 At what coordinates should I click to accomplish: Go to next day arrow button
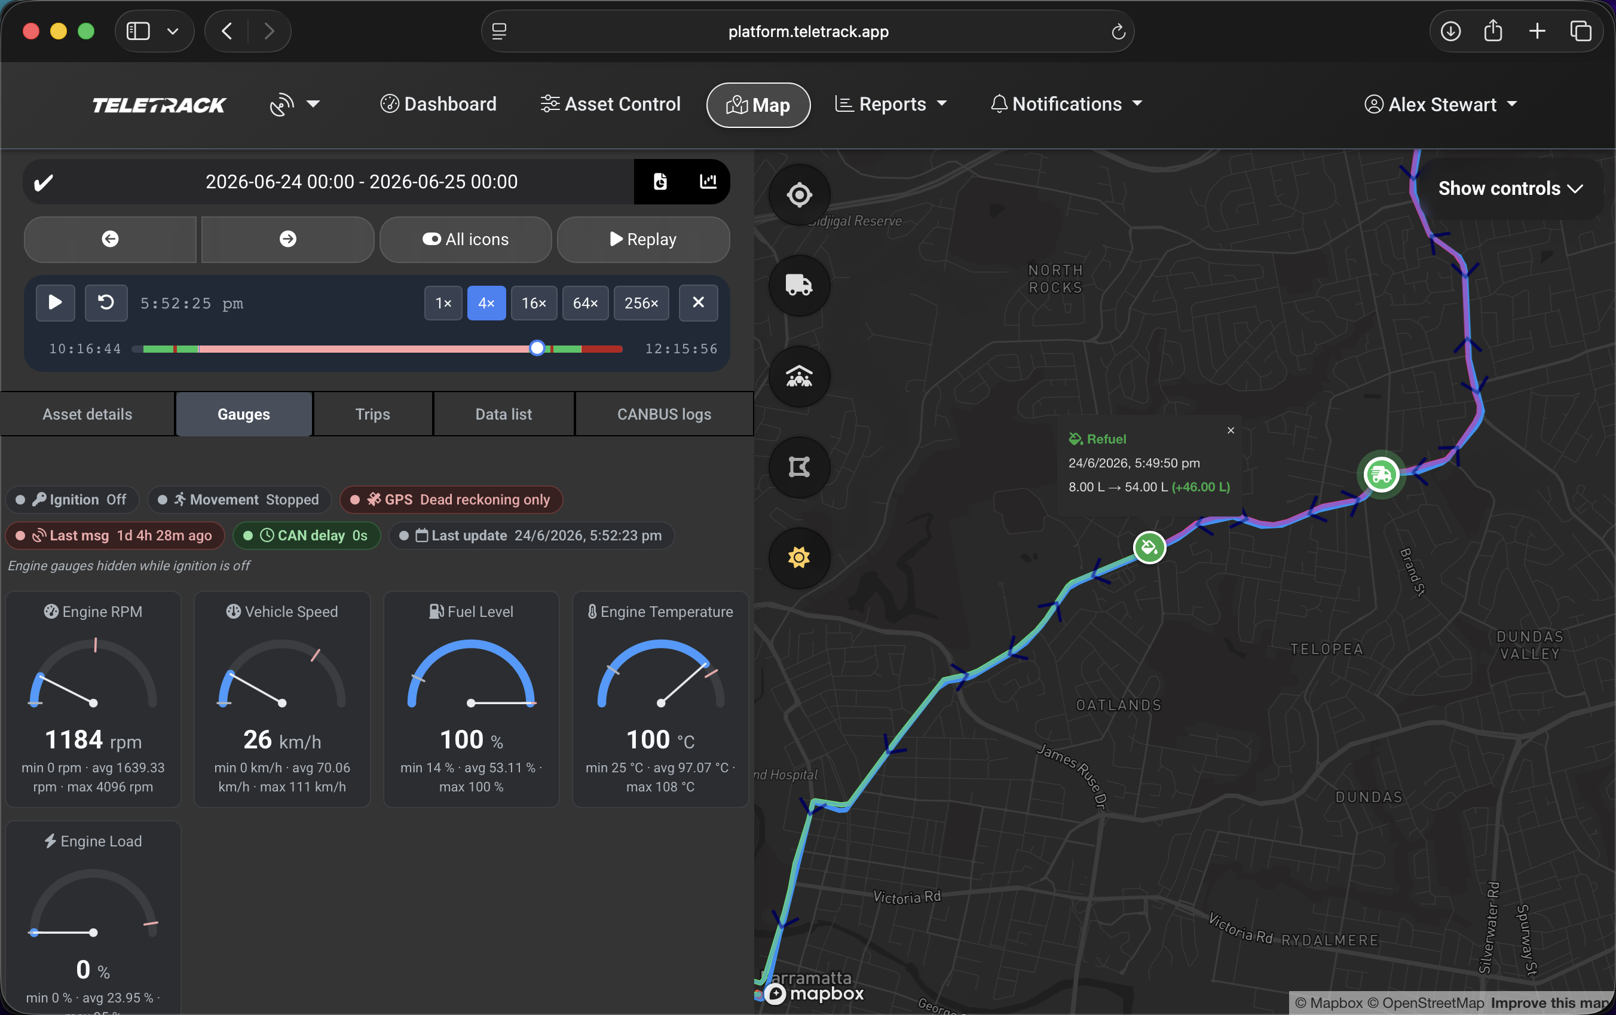[288, 239]
